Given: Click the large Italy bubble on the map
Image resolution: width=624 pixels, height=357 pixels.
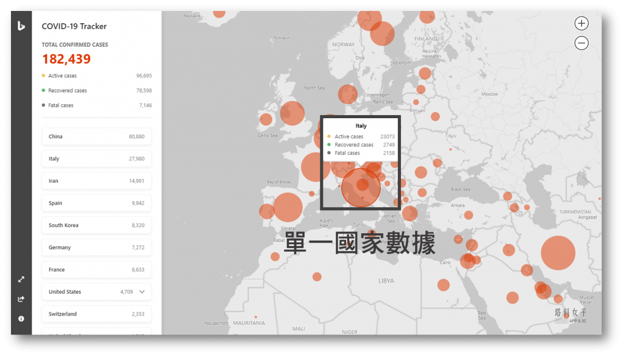Looking at the screenshot, I should [361, 187].
